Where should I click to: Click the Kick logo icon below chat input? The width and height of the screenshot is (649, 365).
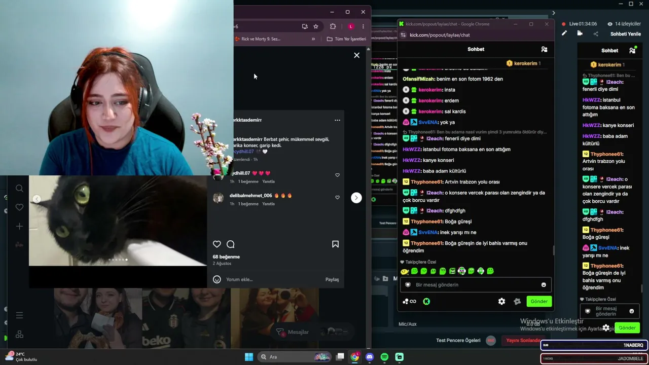[426, 302]
